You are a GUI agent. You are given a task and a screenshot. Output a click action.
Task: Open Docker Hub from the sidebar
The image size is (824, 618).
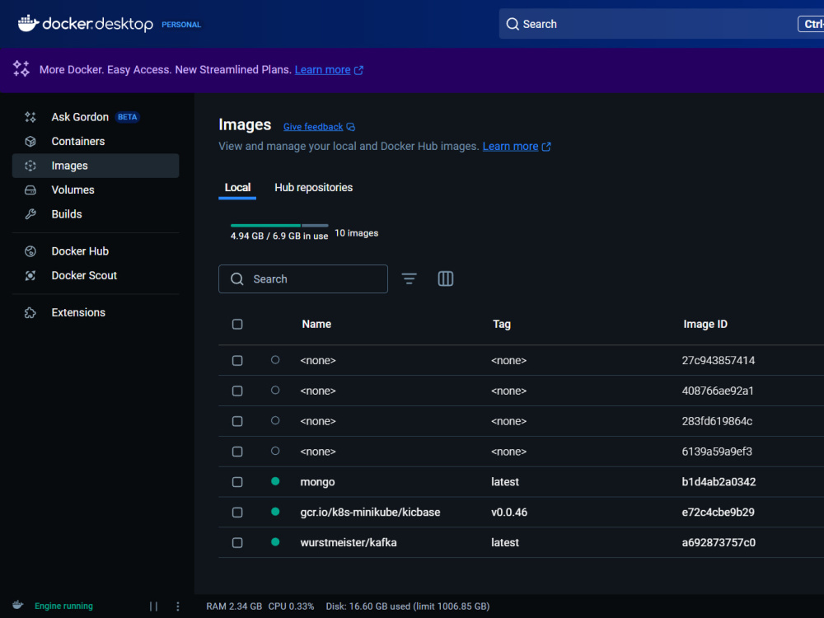[x=95, y=251]
